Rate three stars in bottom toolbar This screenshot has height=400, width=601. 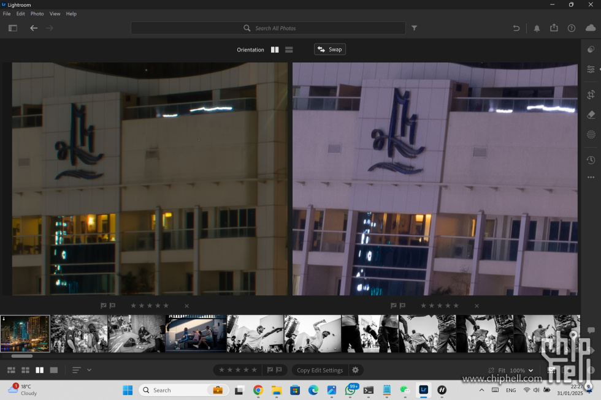coord(238,370)
